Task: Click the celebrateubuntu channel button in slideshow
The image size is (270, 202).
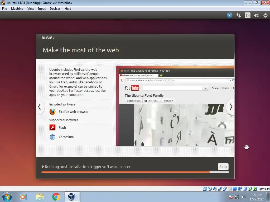Action: click(133, 101)
